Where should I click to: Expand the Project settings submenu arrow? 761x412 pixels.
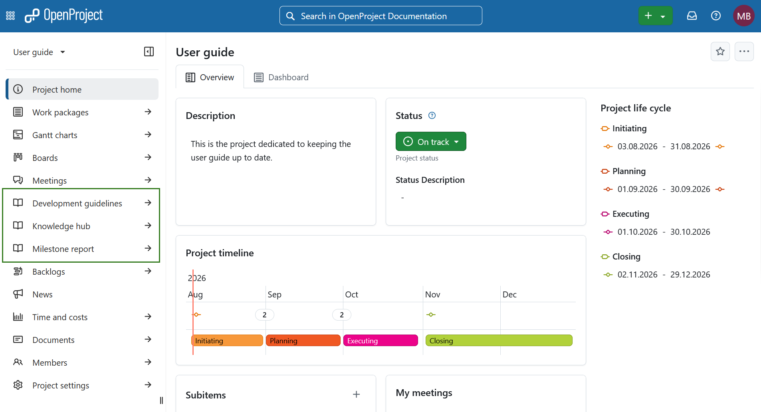pos(148,385)
